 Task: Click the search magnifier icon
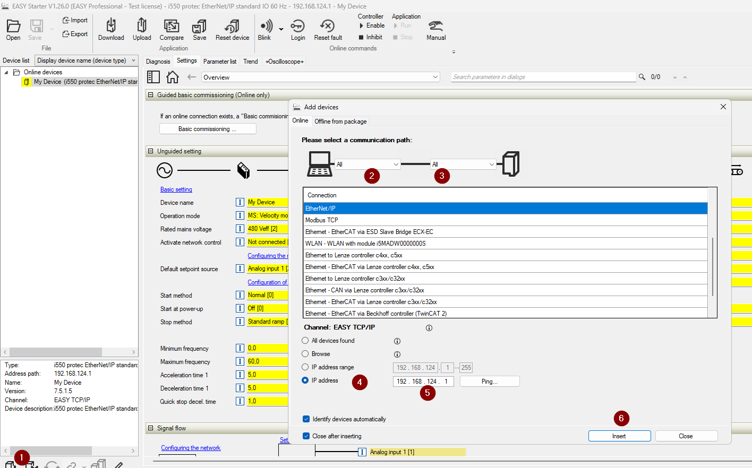point(642,77)
